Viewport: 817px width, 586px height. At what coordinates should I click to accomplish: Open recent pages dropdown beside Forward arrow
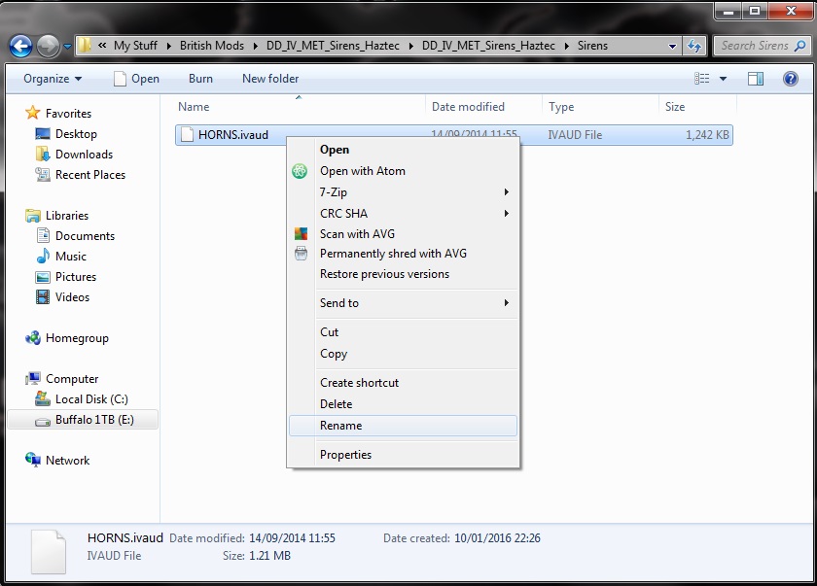tap(67, 47)
